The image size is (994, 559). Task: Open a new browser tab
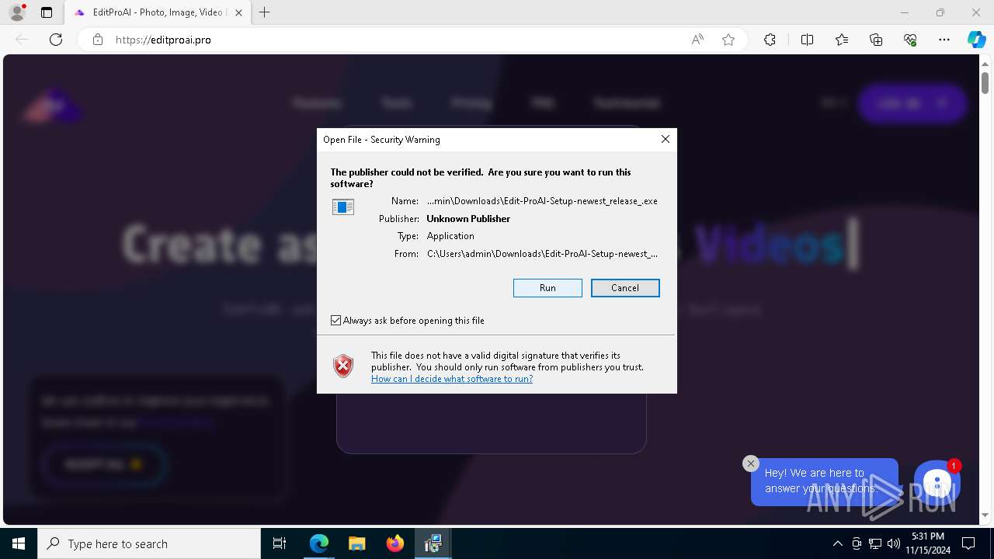click(265, 12)
